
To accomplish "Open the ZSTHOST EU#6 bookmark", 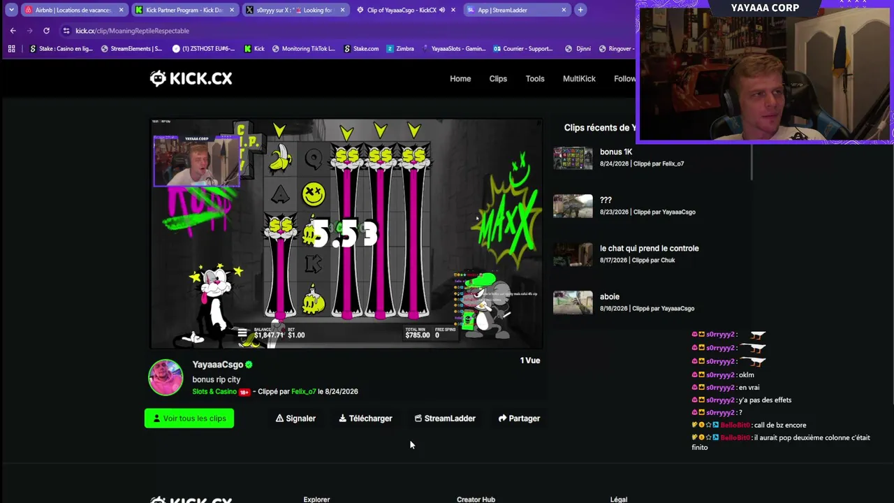I will (203, 49).
